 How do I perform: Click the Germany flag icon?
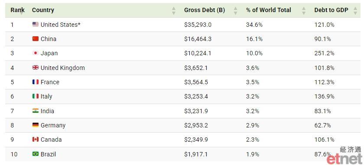coord(36,125)
